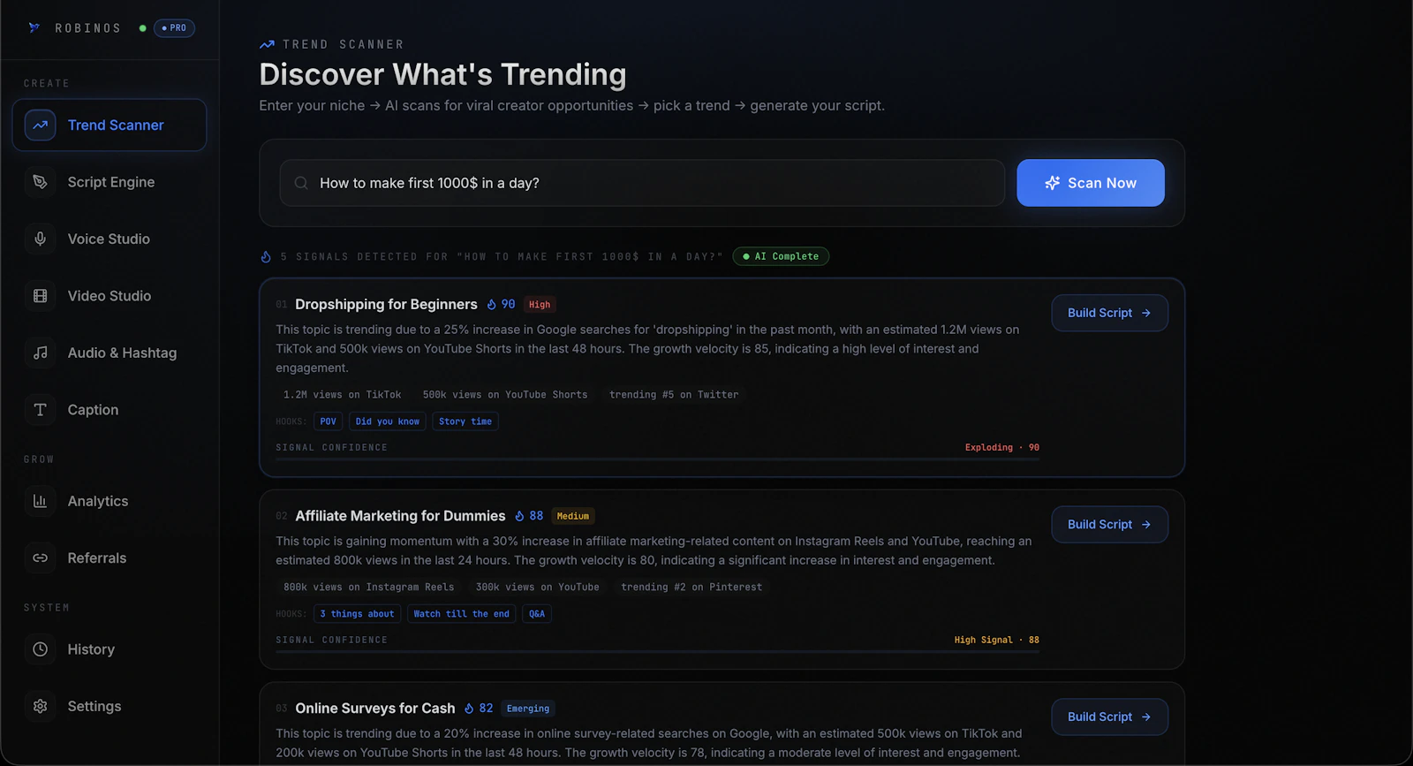The width and height of the screenshot is (1413, 766).
Task: Click 500k views on YouTube Shorts tag
Action: click(505, 395)
